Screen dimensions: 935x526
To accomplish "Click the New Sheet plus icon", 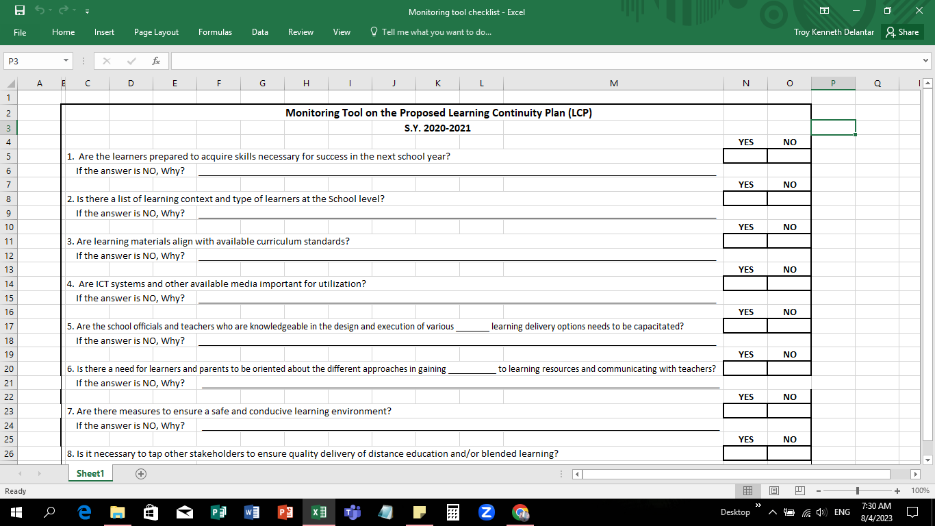I will click(141, 473).
